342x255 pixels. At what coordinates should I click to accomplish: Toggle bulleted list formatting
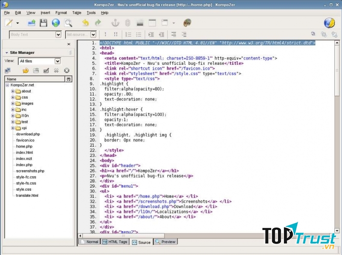(139, 35)
